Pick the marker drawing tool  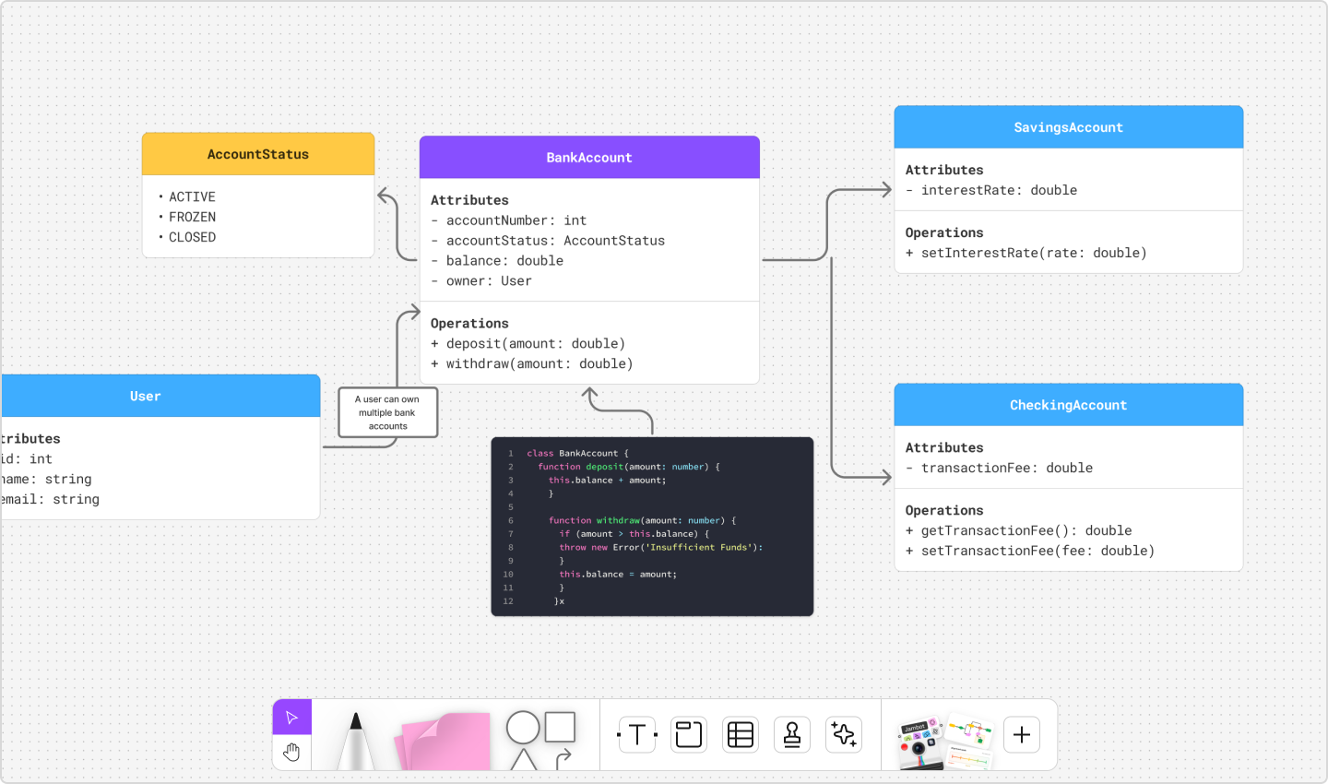353,738
